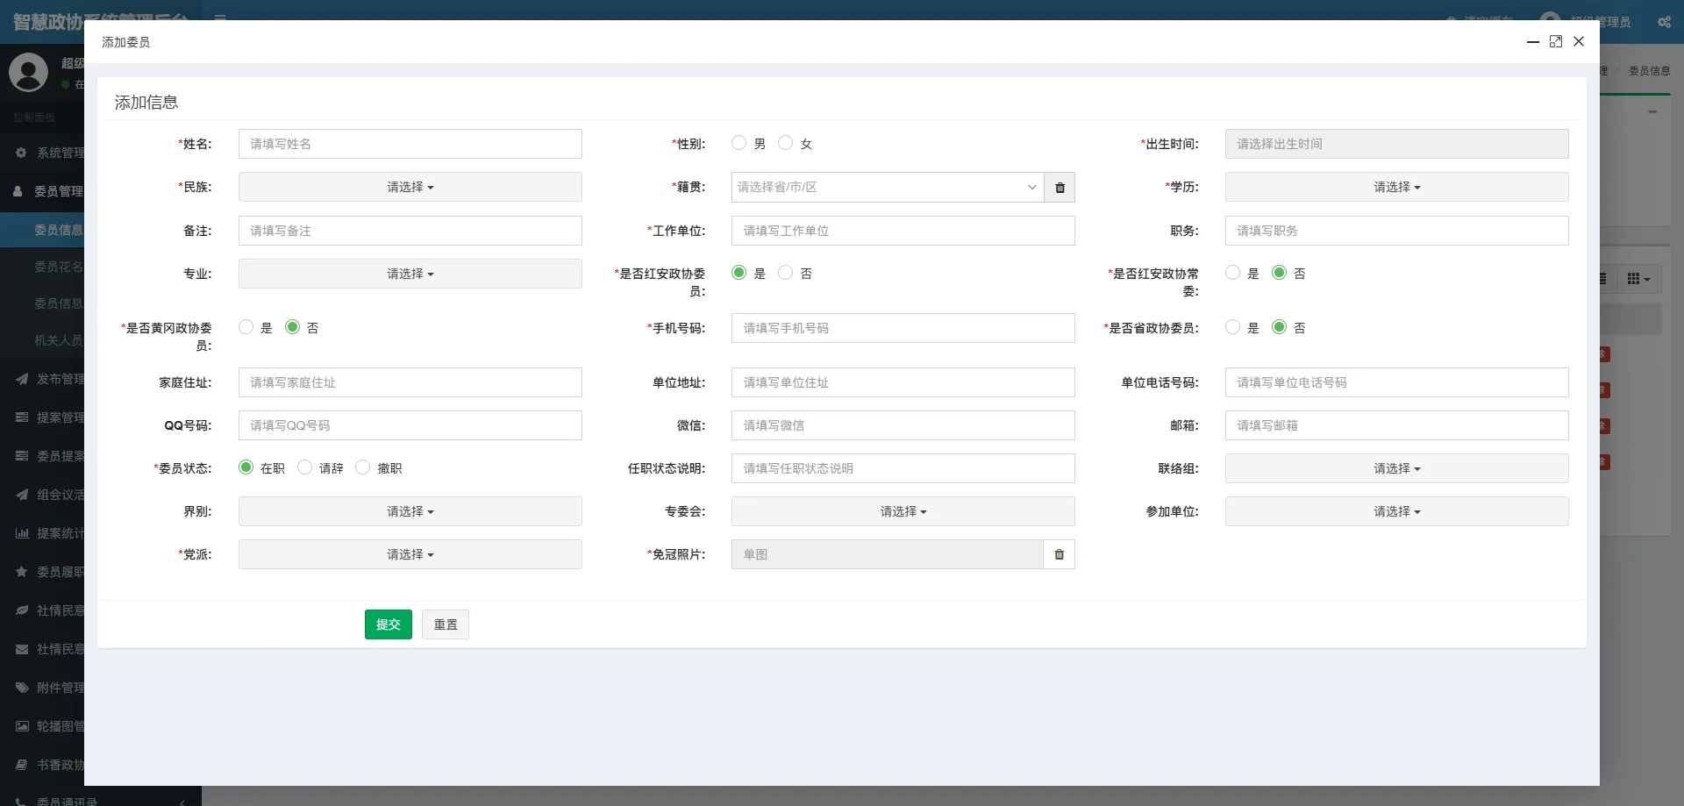Open the 党派 dropdown
Image resolution: width=1684 pixels, height=806 pixels.
tap(410, 554)
